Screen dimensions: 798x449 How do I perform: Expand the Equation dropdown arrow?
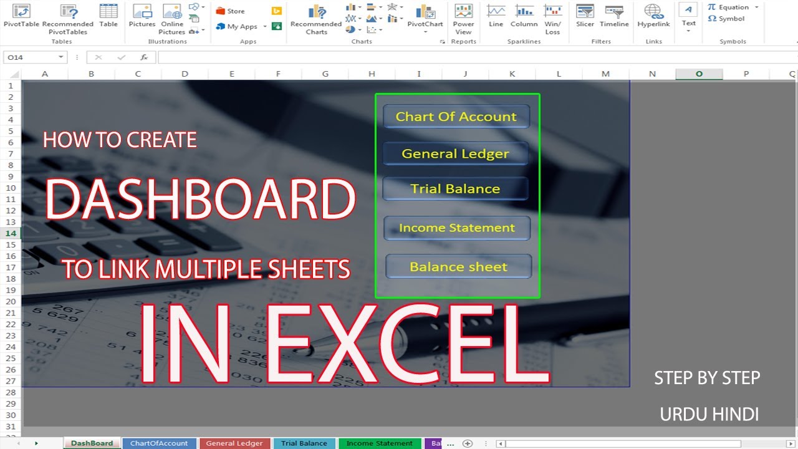tap(756, 7)
